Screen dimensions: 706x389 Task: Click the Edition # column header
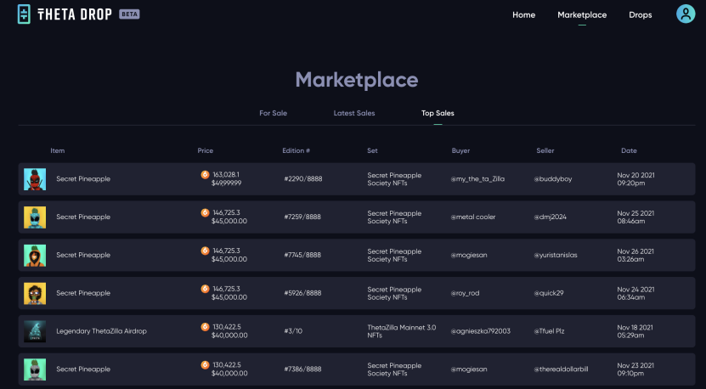point(296,150)
